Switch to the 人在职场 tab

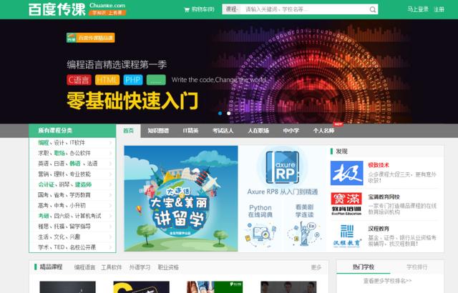tap(258, 131)
